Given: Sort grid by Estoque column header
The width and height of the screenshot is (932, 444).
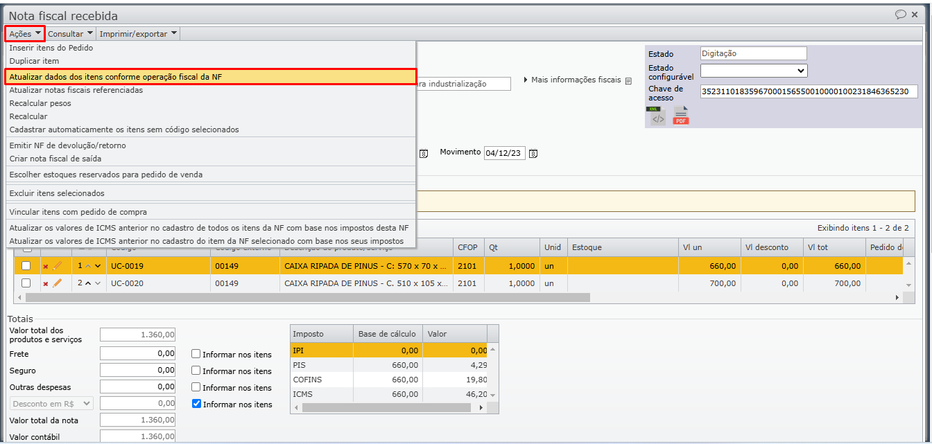Looking at the screenshot, I should 623,247.
